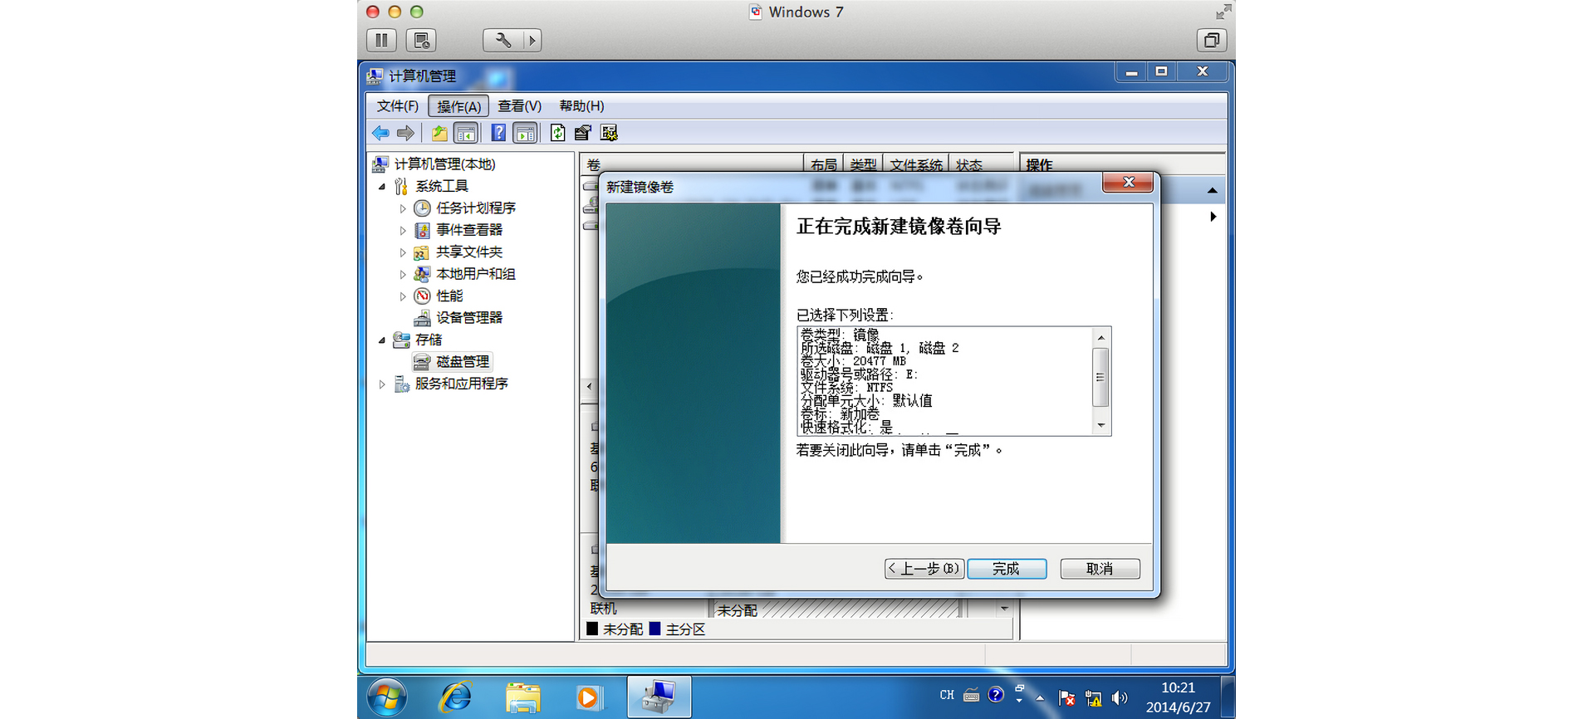Click the 上一步(B) button
The height and width of the screenshot is (719, 1593).
coord(924,569)
